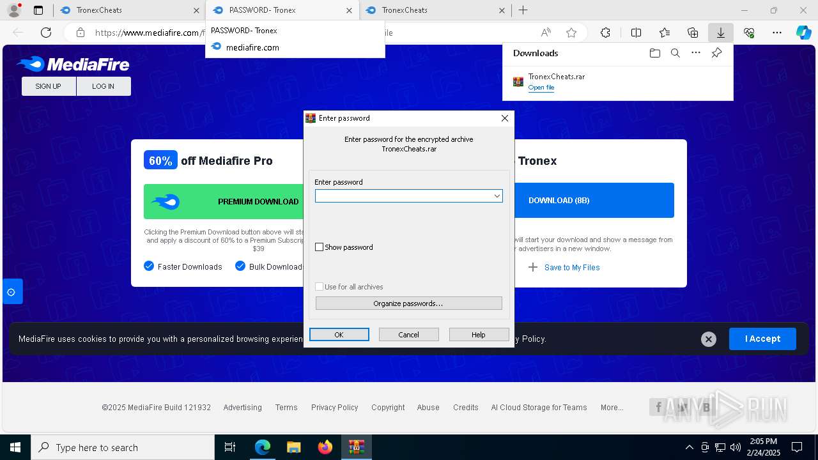The width and height of the screenshot is (818, 460).
Task: Toggle the split screen icon
Action: coord(636,33)
